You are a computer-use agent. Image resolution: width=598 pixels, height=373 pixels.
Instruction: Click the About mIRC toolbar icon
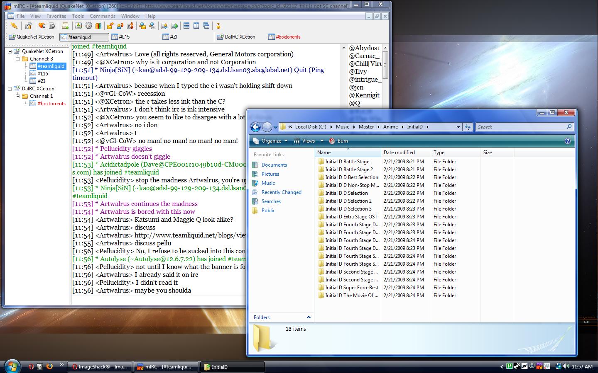[x=218, y=26]
